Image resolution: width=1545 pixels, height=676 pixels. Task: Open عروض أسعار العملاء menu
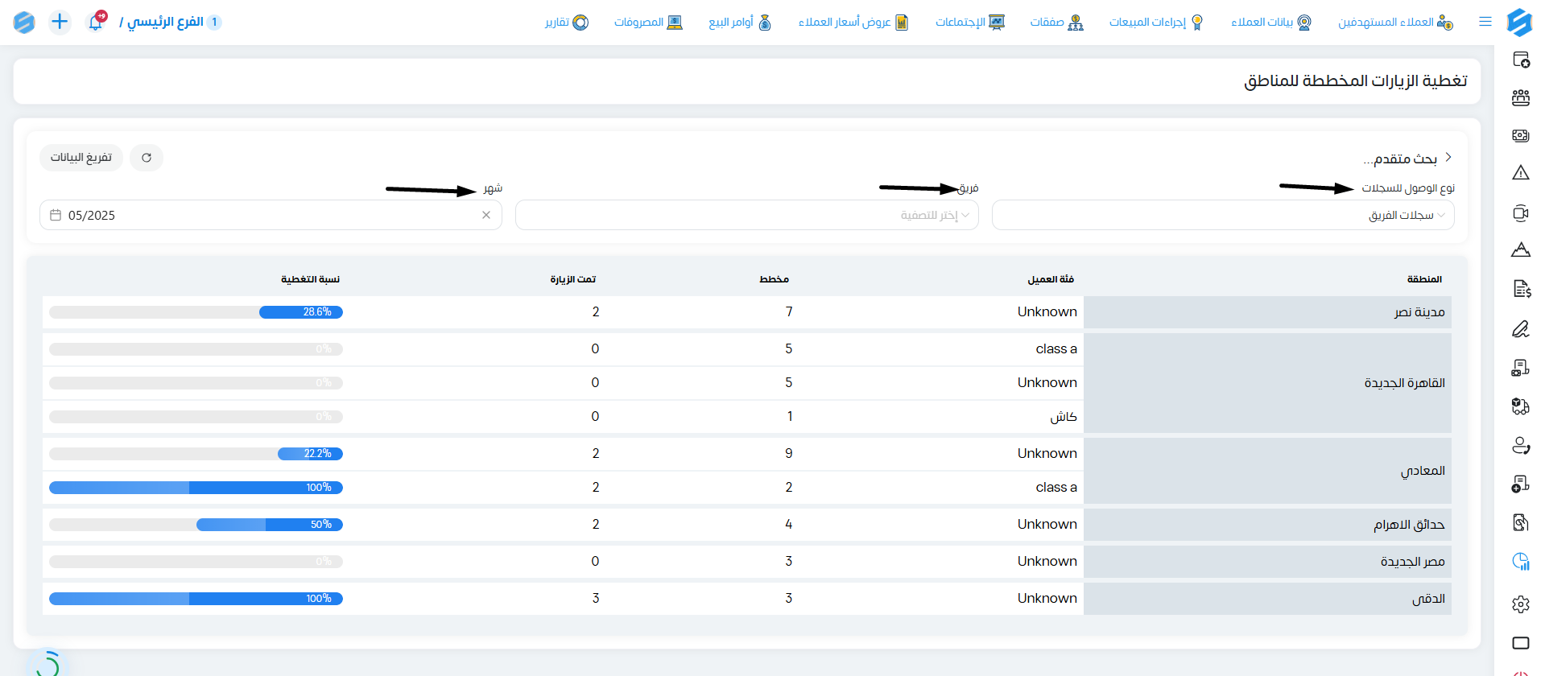coord(853,22)
